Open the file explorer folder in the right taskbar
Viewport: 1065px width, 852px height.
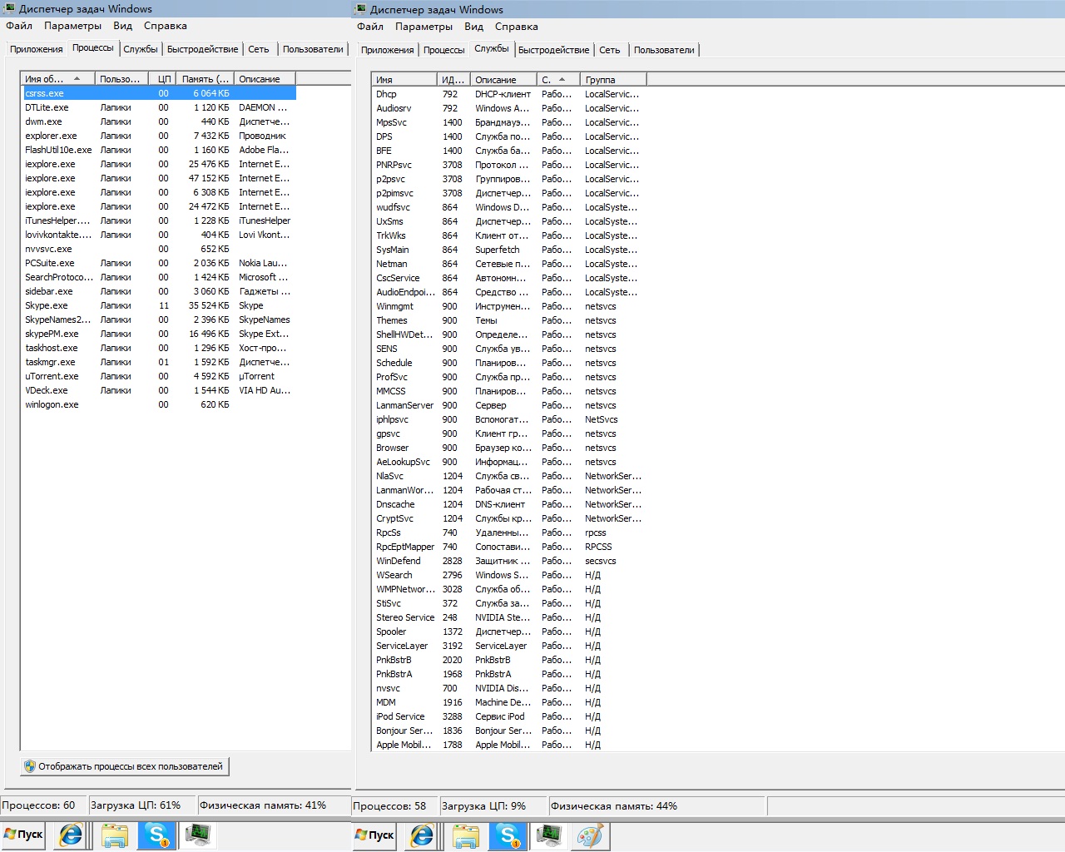(465, 835)
